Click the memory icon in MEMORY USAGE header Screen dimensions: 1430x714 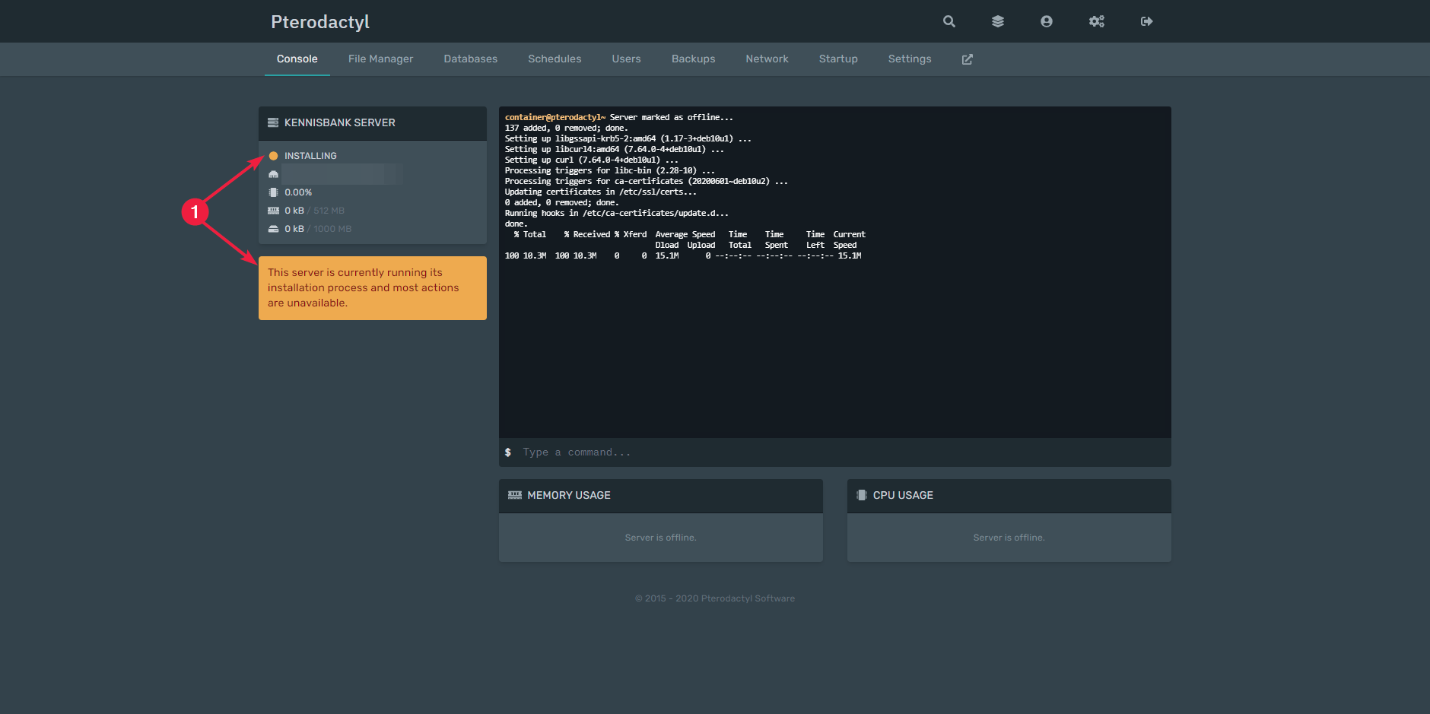[x=515, y=495]
